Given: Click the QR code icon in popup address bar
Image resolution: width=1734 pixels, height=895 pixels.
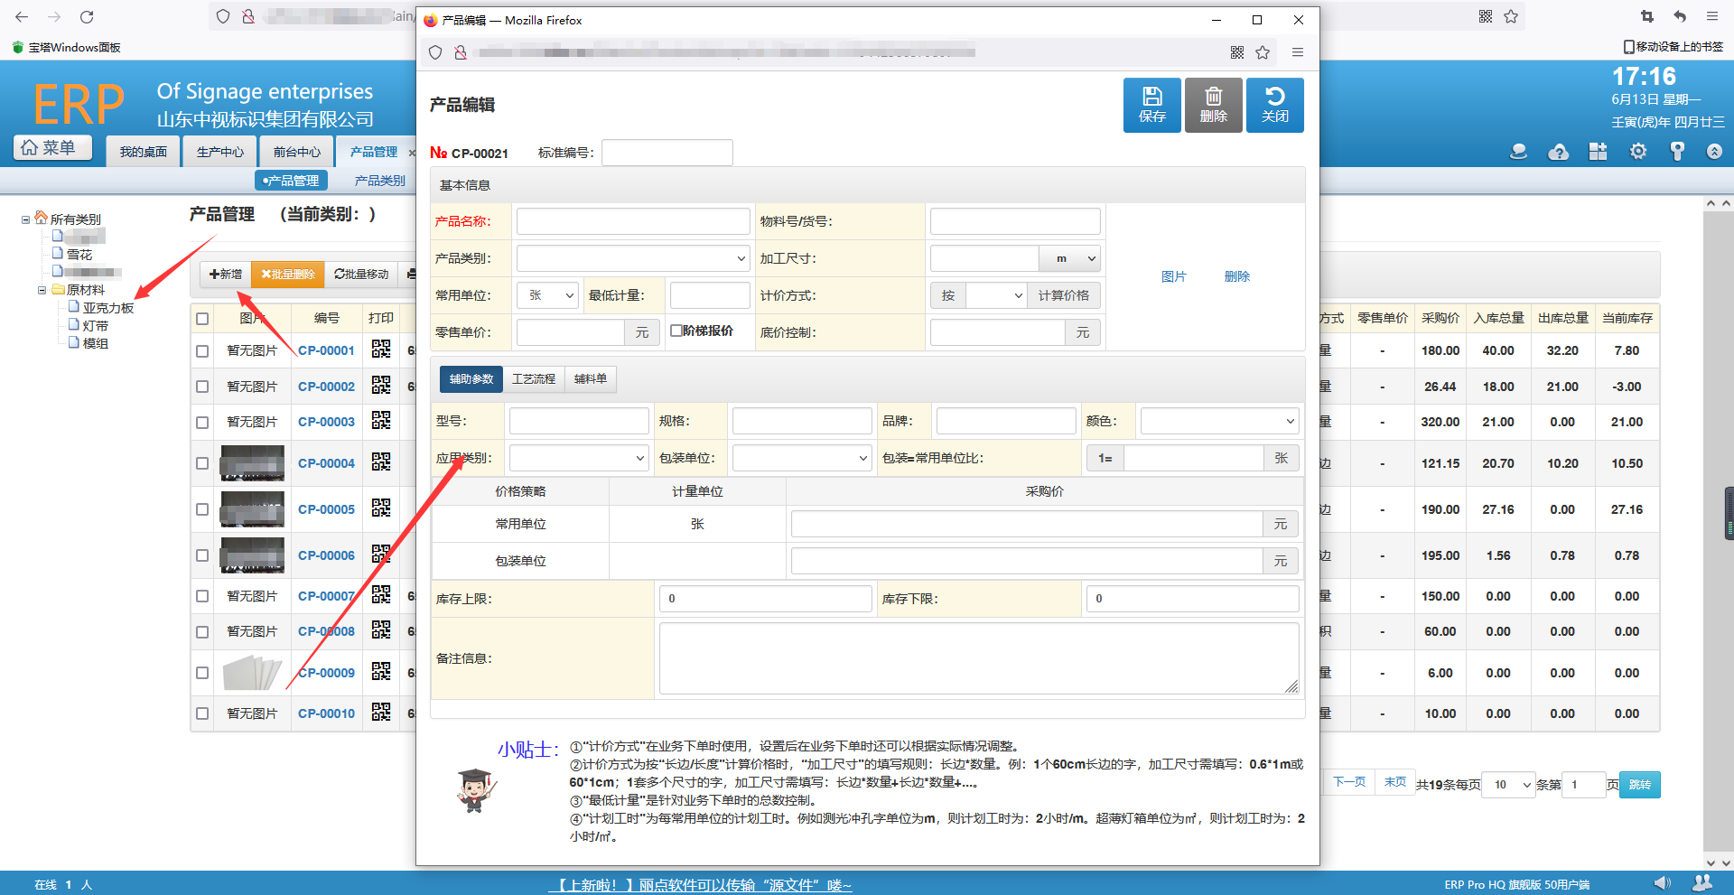Looking at the screenshot, I should [x=1237, y=52].
